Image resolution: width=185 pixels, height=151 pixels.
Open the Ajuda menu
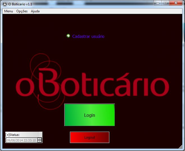pyautogui.click(x=35, y=11)
